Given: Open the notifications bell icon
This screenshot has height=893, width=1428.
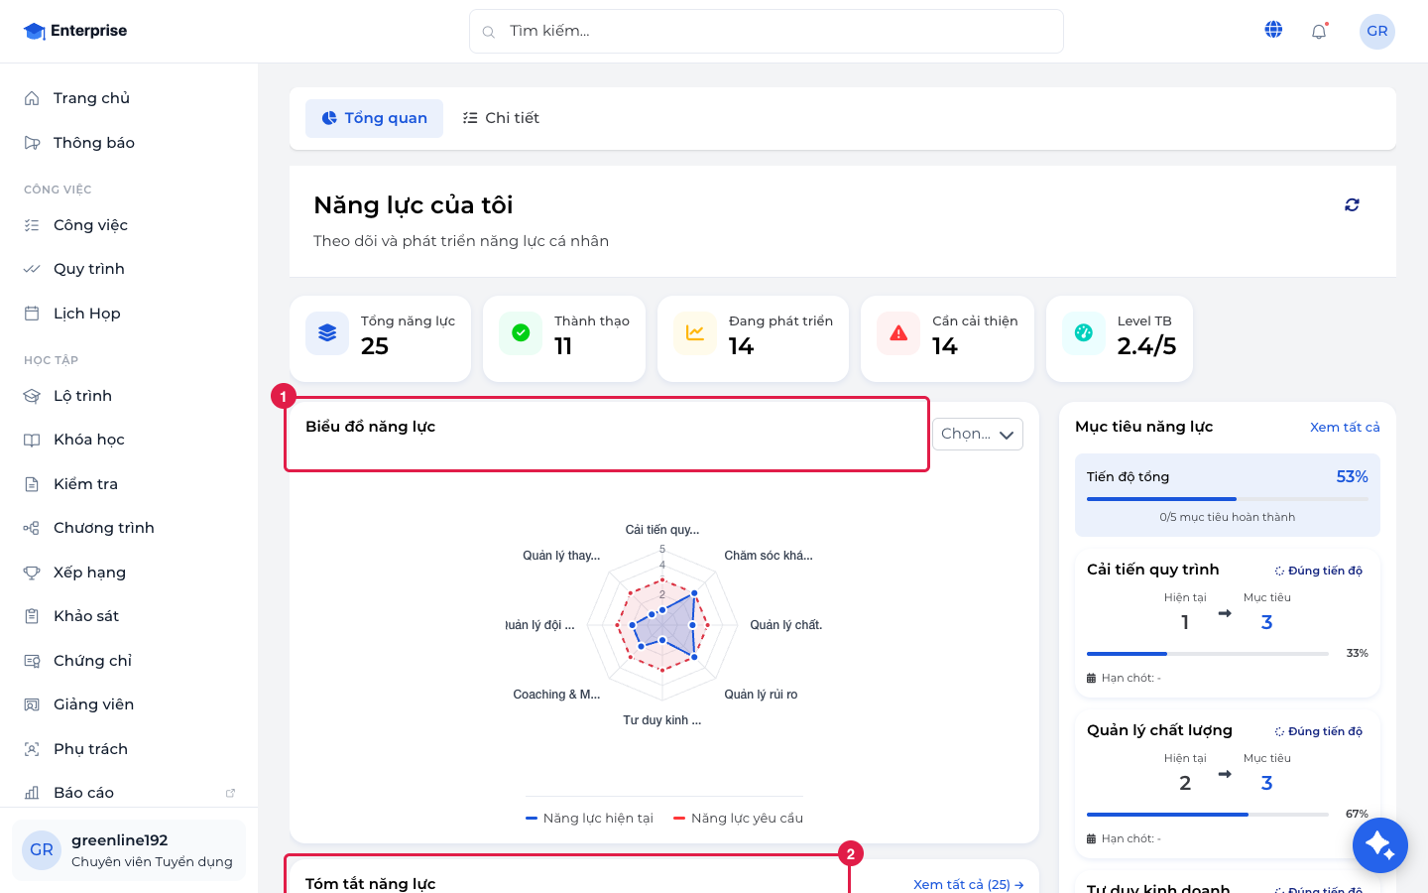Looking at the screenshot, I should (x=1319, y=32).
